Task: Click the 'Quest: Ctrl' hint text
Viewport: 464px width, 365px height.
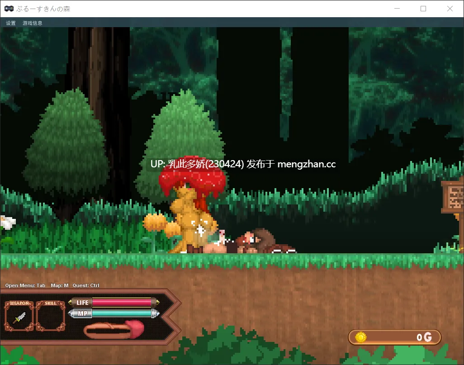Action: coord(86,285)
